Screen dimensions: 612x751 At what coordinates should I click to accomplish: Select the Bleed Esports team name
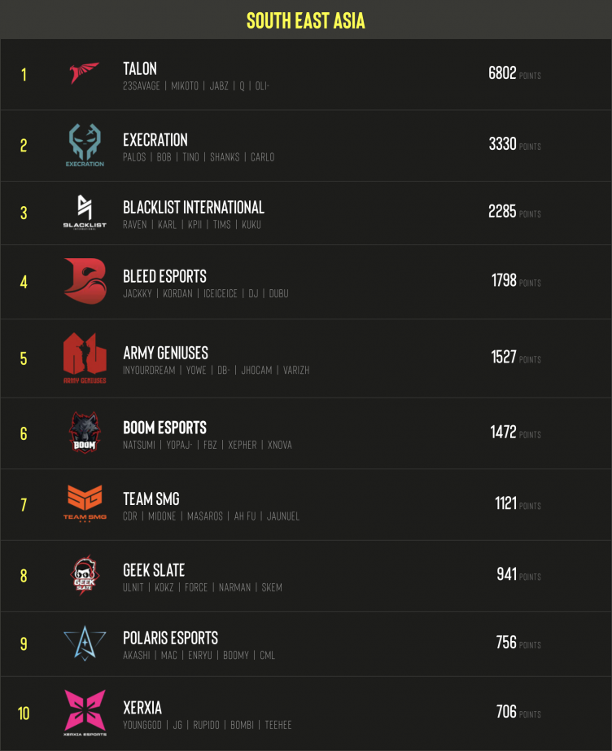[164, 277]
